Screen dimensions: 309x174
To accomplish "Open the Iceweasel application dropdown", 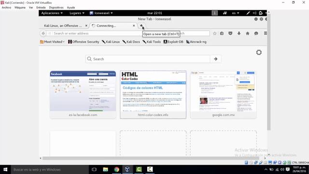I will tap(101, 13).
